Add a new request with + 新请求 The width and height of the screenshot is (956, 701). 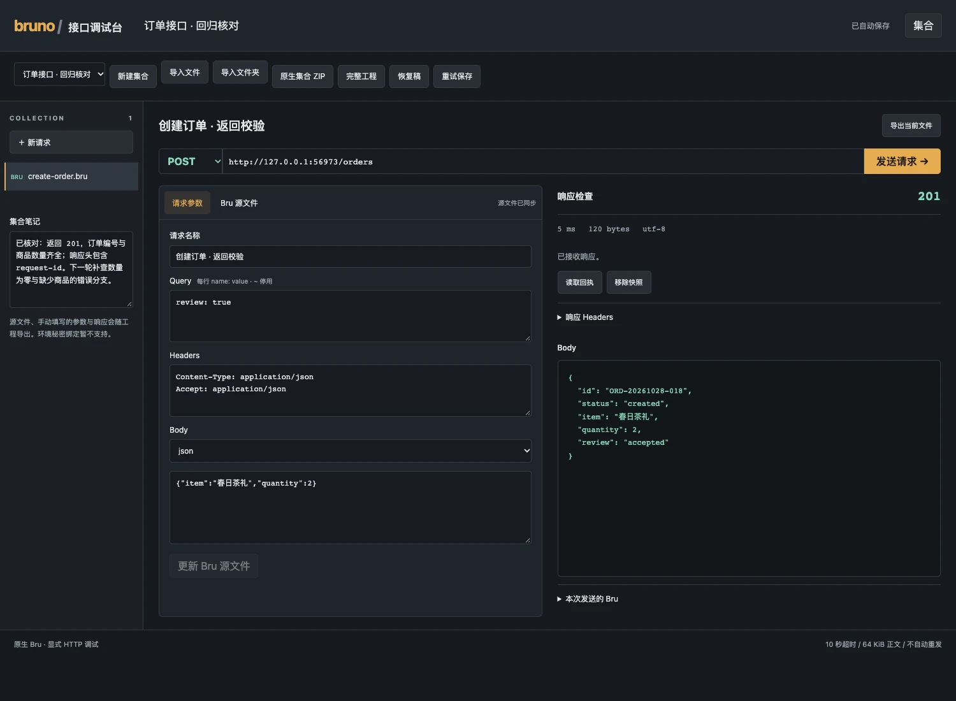(71, 142)
